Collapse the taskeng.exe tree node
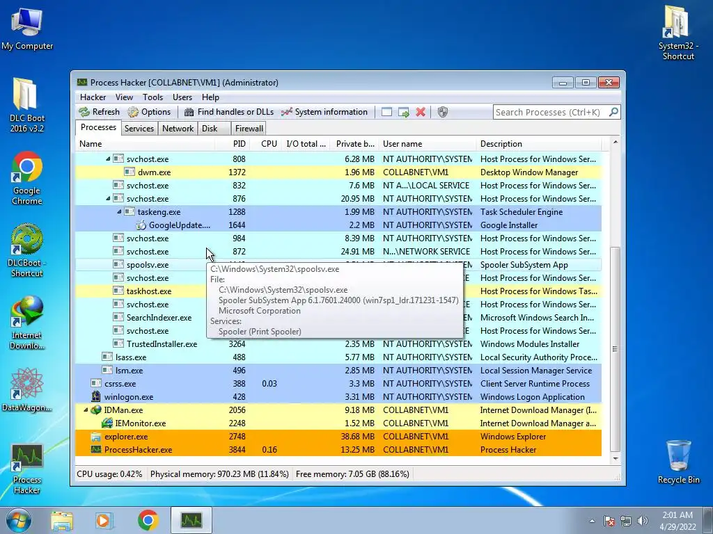Viewport: 713px width, 534px height. (119, 211)
